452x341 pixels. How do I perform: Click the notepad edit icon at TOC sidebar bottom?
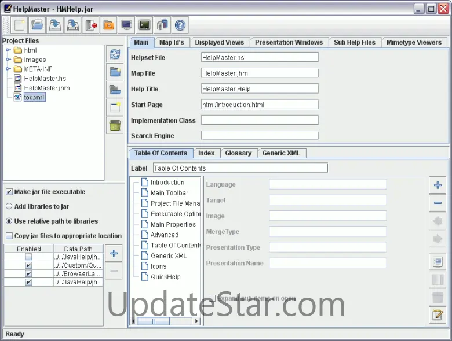[438, 315]
